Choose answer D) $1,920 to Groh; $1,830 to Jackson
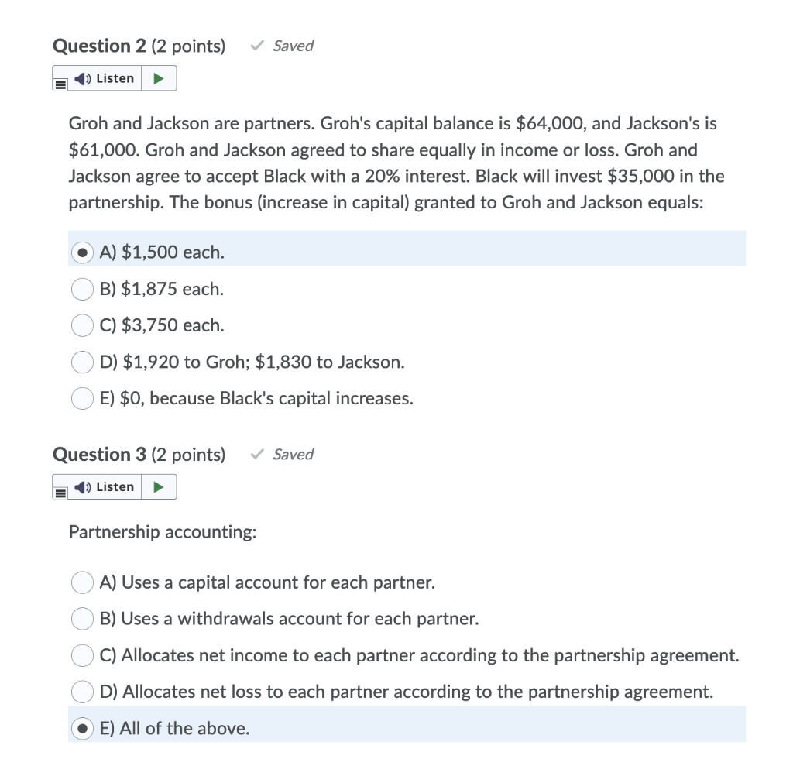 pos(82,362)
